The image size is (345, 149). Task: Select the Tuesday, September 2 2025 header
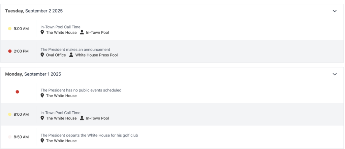click(x=34, y=11)
